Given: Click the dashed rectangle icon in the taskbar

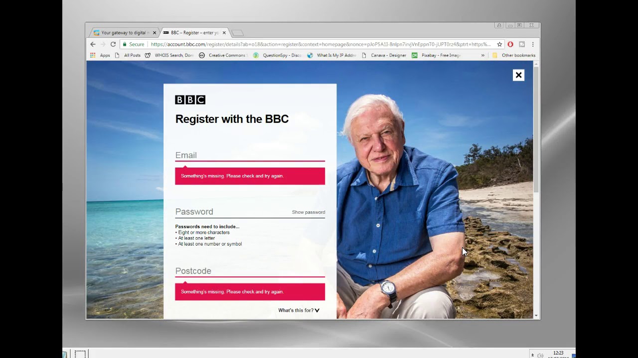Looking at the screenshot, I should pyautogui.click(x=80, y=354).
